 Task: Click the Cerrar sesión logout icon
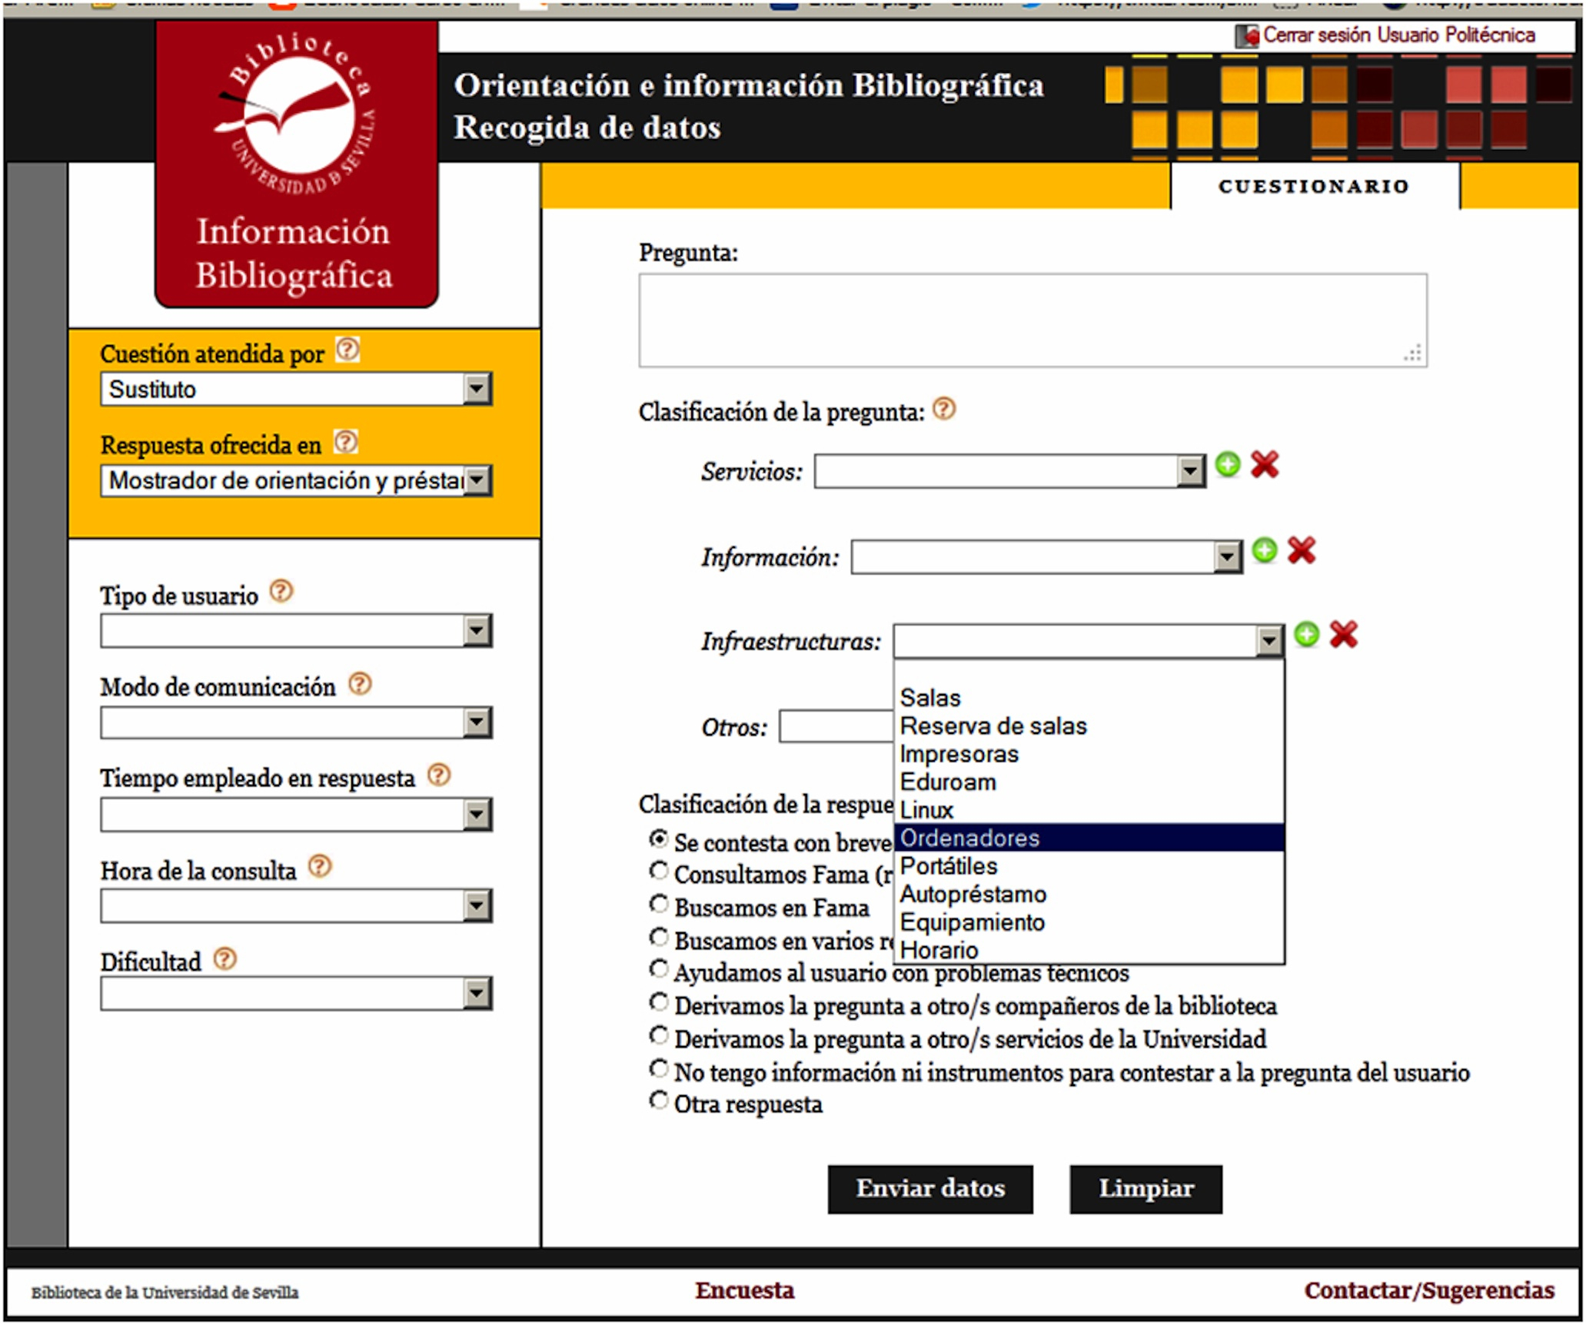(1246, 36)
